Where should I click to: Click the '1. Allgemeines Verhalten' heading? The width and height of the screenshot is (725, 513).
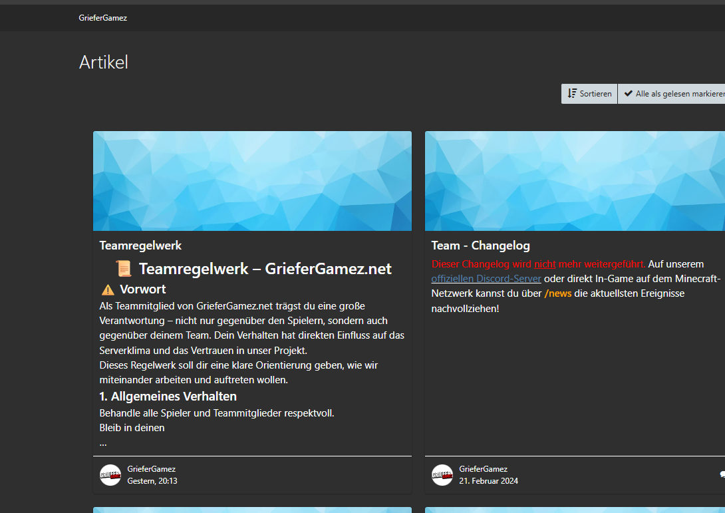[x=168, y=397]
